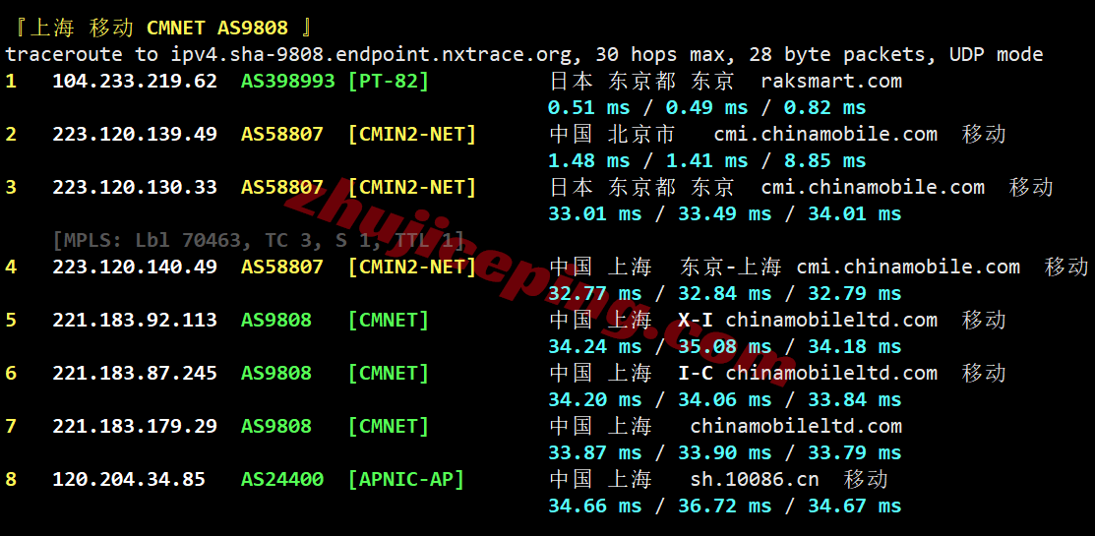Image resolution: width=1095 pixels, height=536 pixels.
Task: Select hop 7 IP 221.183.179.29
Action: [x=135, y=426]
